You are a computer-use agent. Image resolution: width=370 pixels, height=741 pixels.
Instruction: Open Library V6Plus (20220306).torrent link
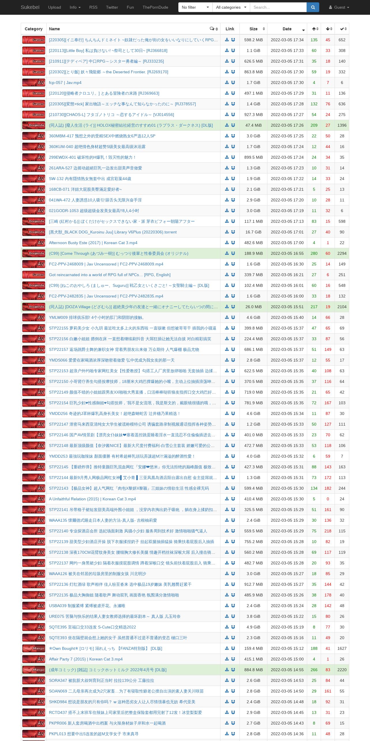coord(113,232)
